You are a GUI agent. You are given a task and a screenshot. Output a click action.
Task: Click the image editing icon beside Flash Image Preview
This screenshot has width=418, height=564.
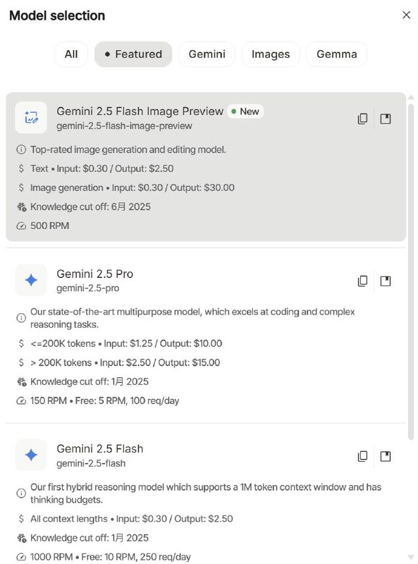[x=30, y=118]
